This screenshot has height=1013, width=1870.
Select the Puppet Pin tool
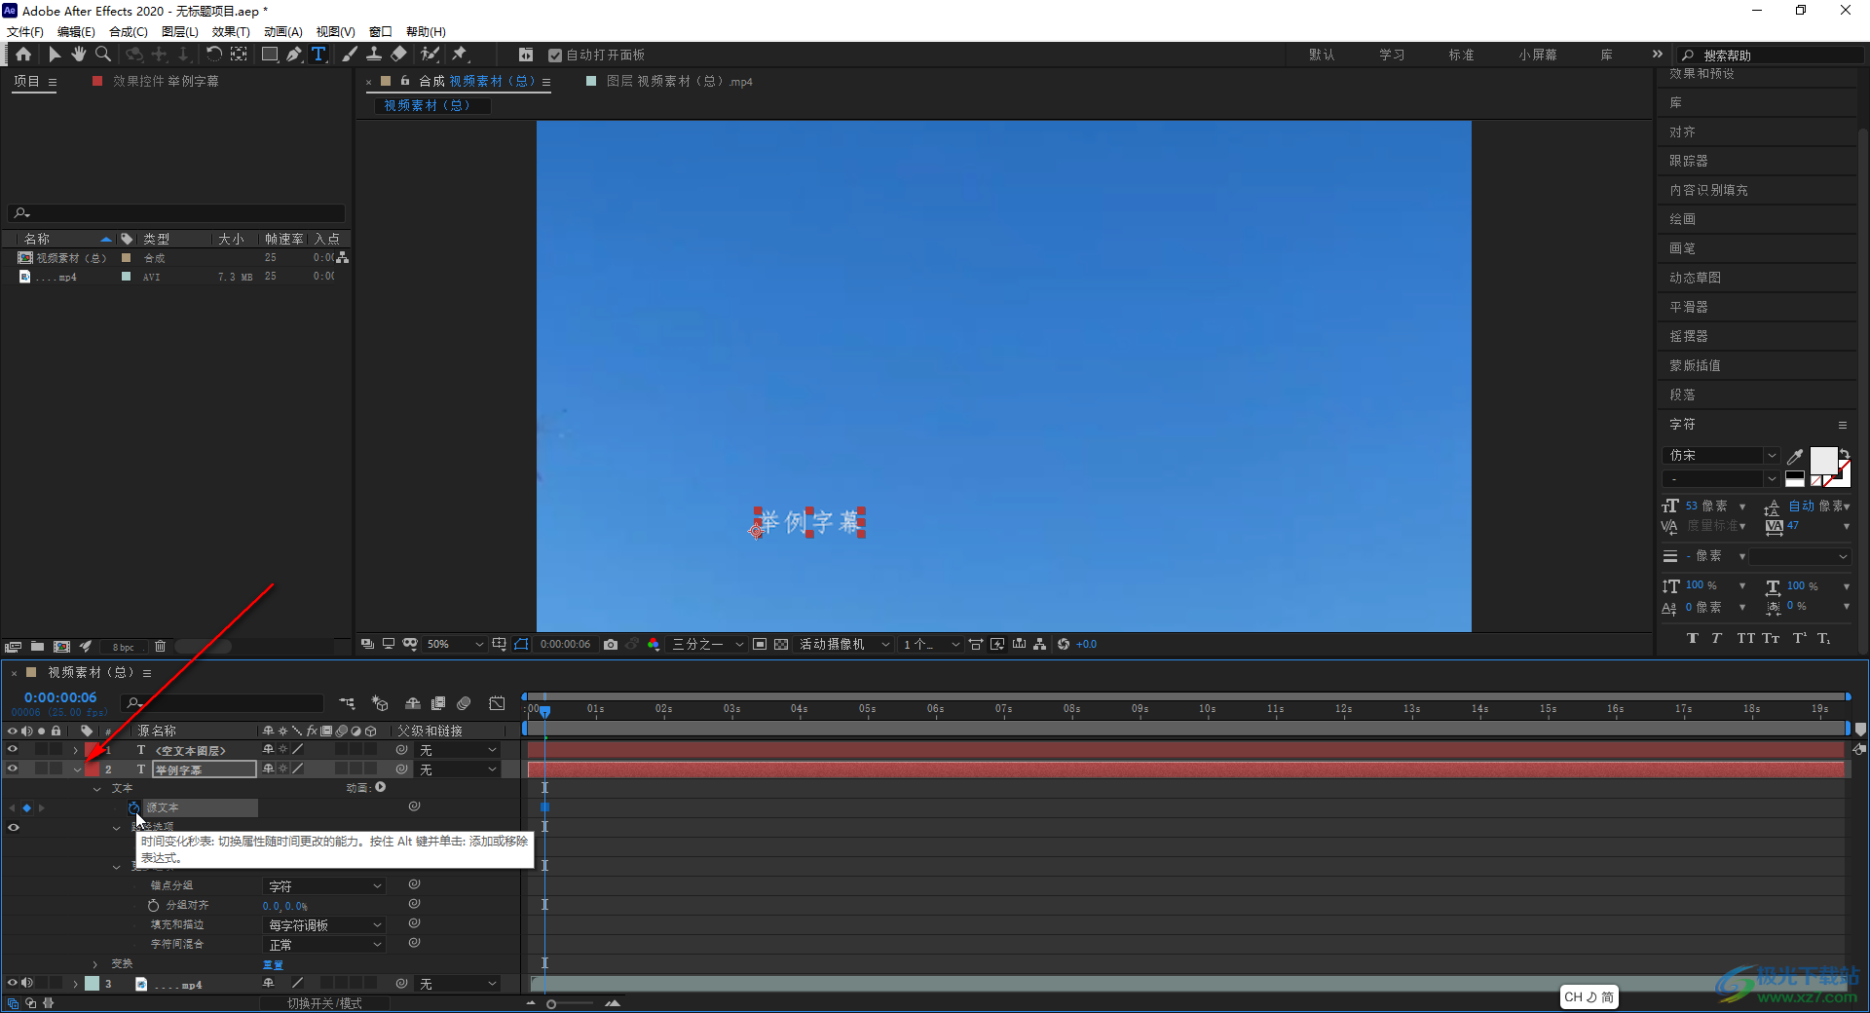tap(460, 55)
